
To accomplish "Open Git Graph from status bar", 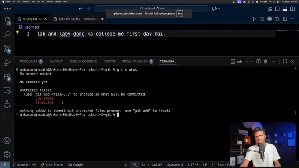I will tap(75, 165).
